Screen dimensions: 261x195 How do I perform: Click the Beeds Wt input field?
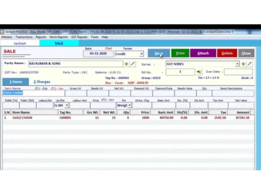98,93
